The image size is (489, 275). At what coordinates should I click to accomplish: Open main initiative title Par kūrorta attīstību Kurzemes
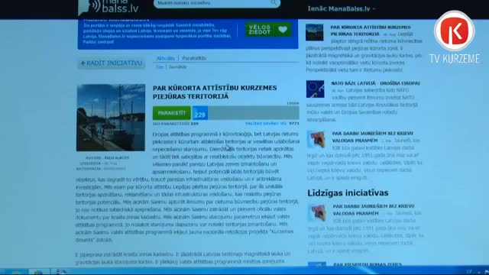click(x=215, y=92)
